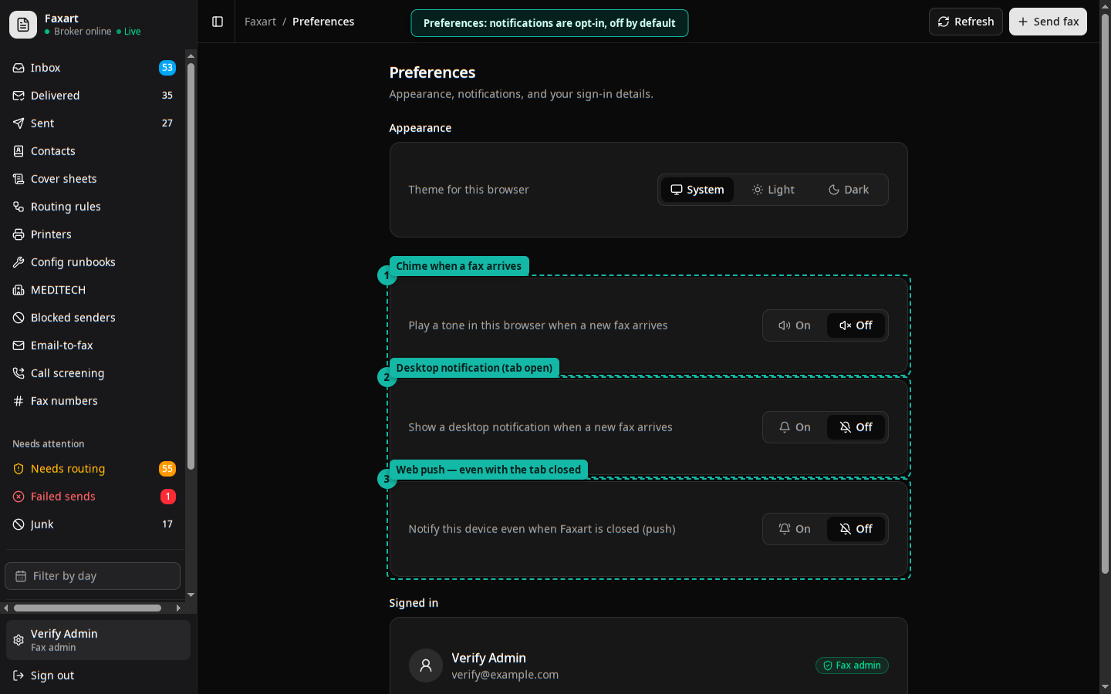Click the sidebar horizontal scroll left arrow
1111x694 pixels.
(6, 608)
